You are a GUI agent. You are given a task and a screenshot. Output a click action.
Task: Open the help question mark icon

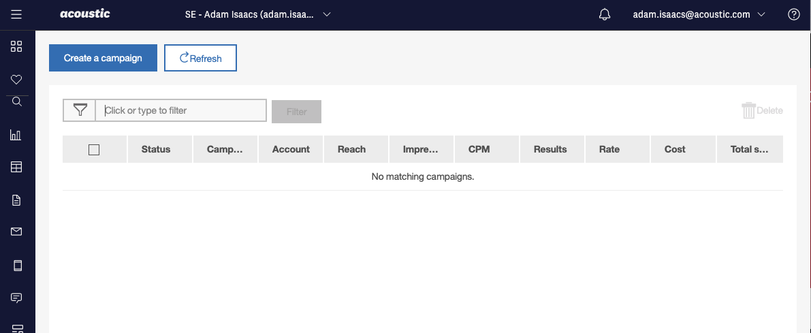pyautogui.click(x=793, y=14)
